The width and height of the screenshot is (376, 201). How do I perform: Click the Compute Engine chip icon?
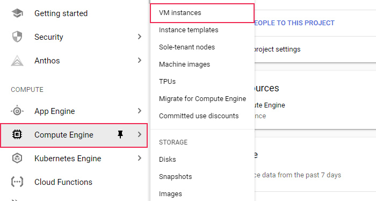click(x=17, y=134)
